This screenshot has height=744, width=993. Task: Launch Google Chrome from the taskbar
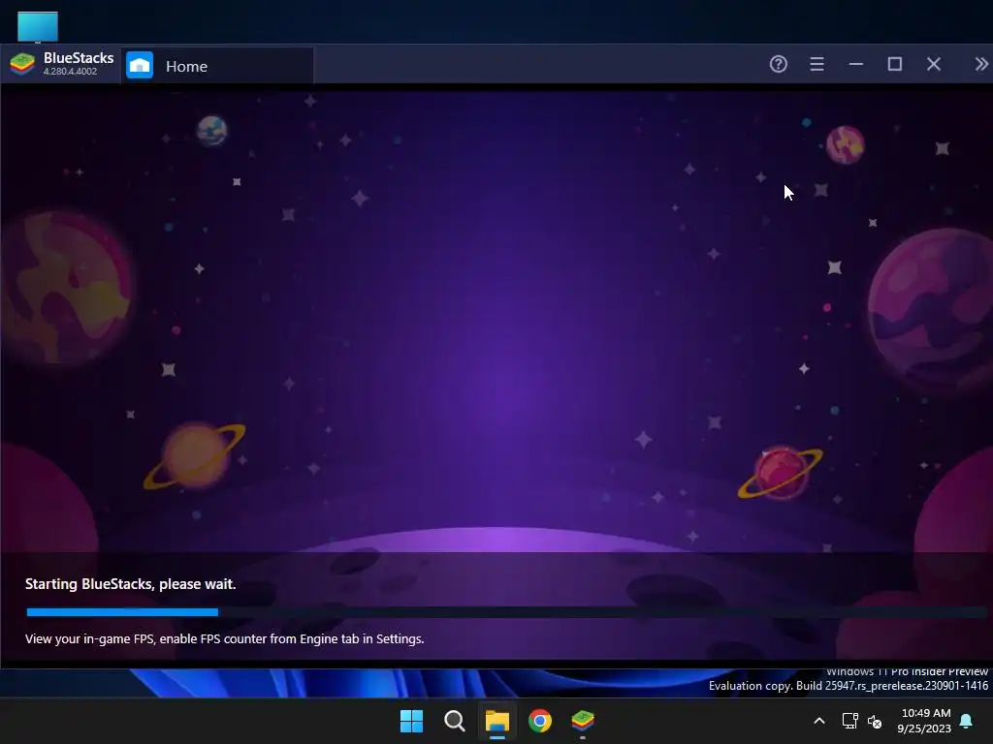click(x=540, y=721)
